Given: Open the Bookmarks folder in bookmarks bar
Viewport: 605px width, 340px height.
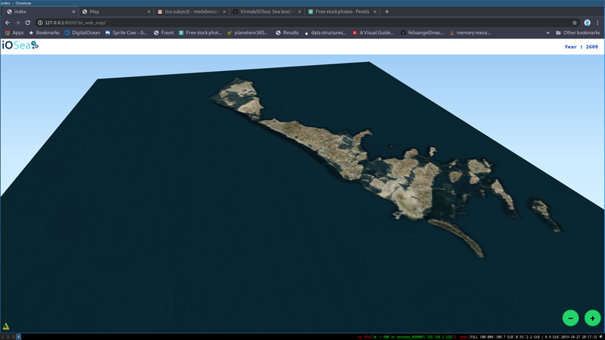Looking at the screenshot, I should point(44,32).
